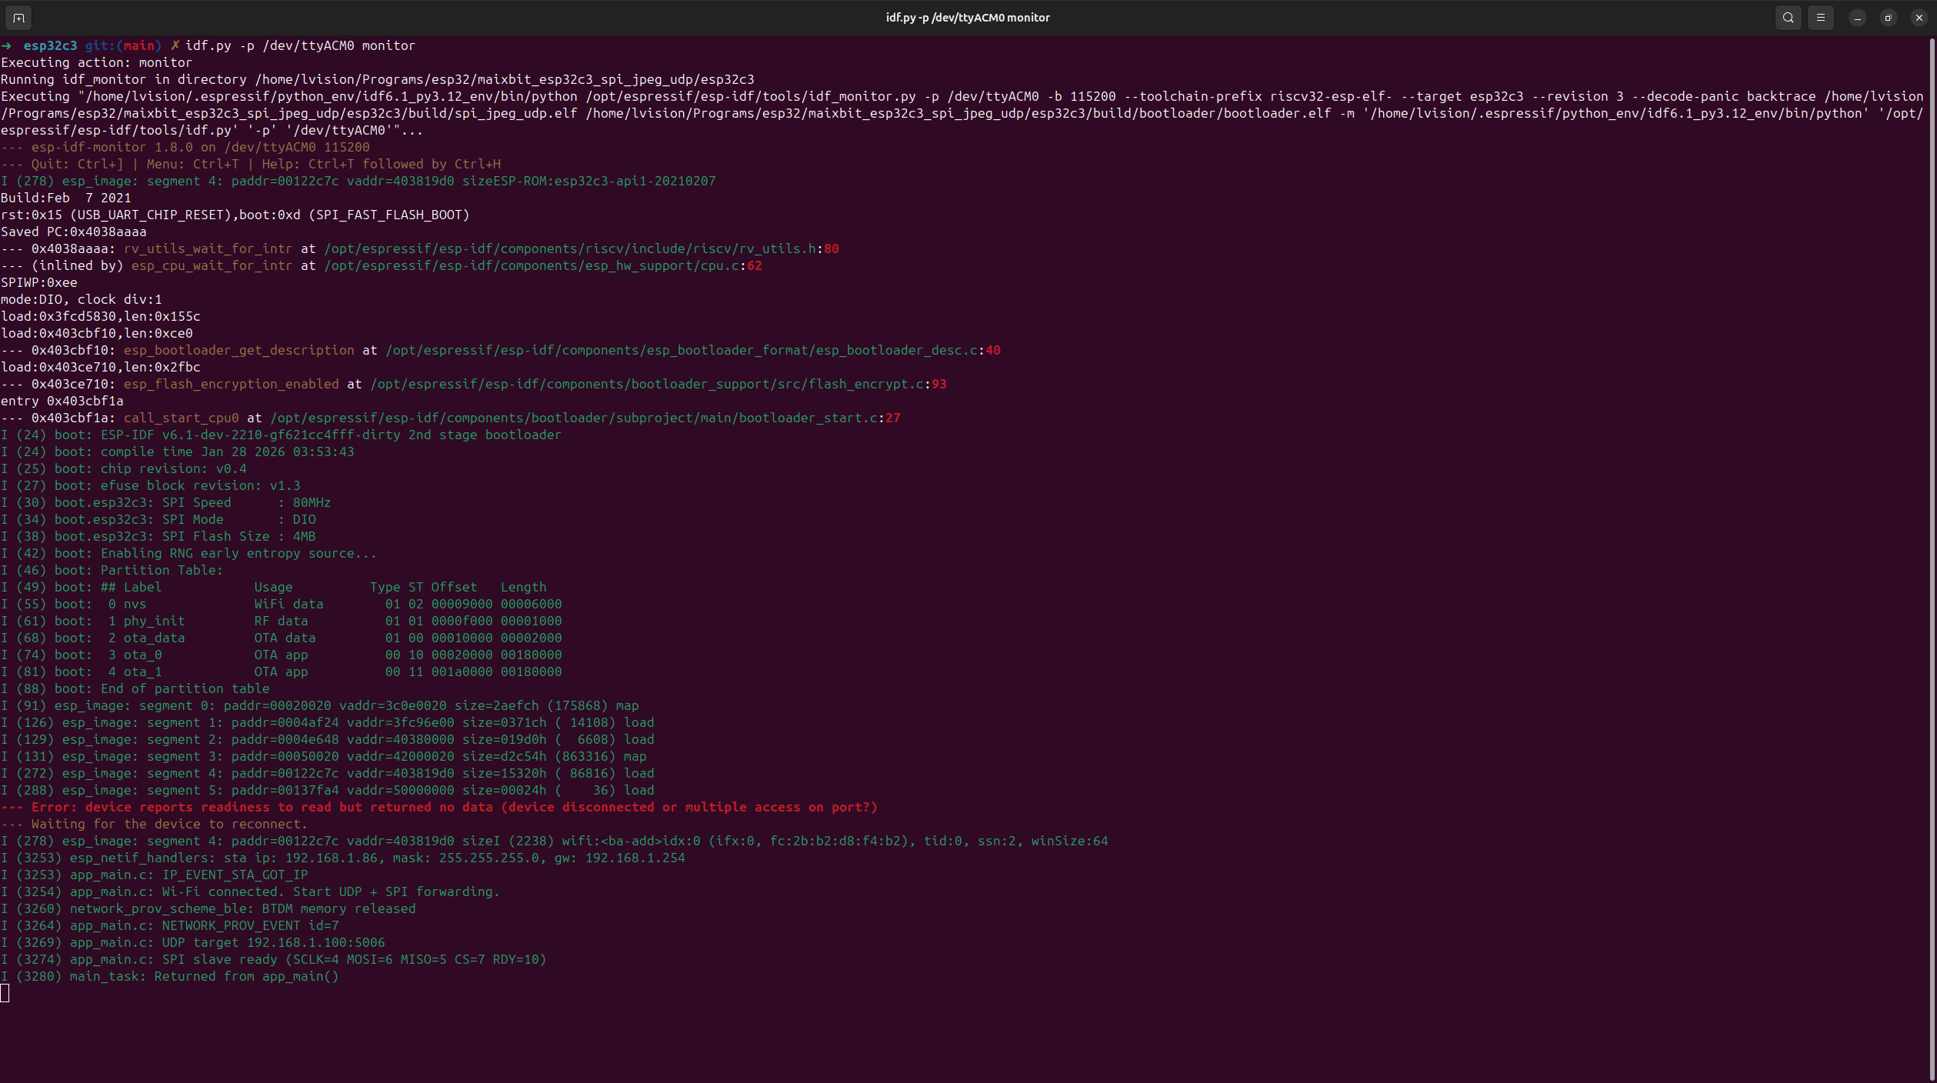The image size is (1937, 1083).
Task: Click the terminal cursor block at bottom
Action: coord(5,993)
